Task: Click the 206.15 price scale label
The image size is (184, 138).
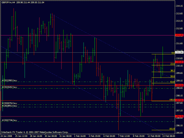Action: pyautogui.click(x=179, y=125)
